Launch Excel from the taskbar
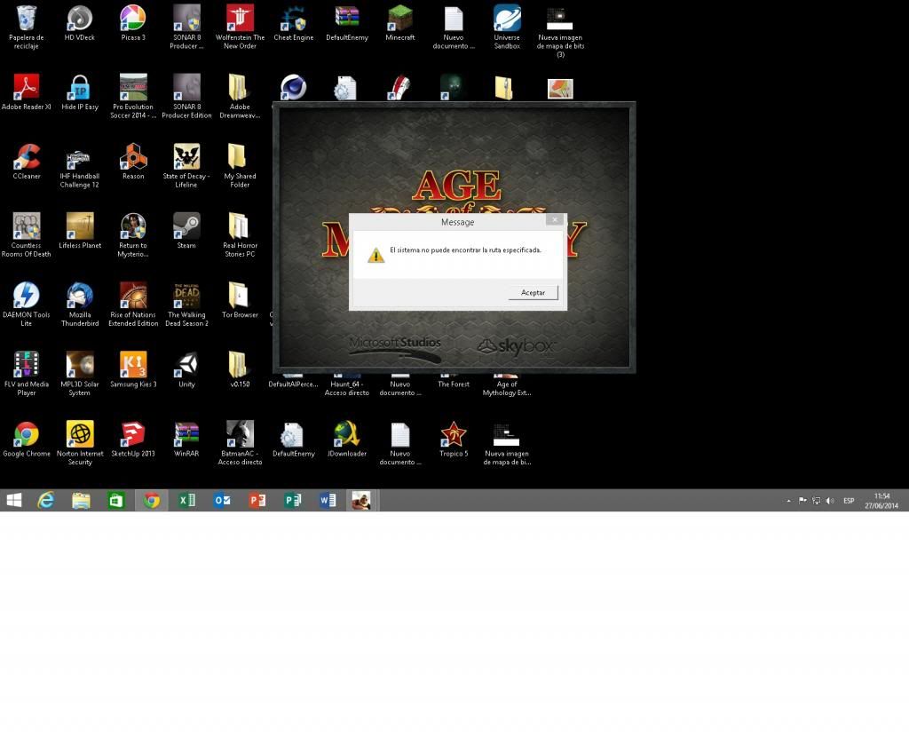Screen dimensions: 909x737 click(186, 501)
